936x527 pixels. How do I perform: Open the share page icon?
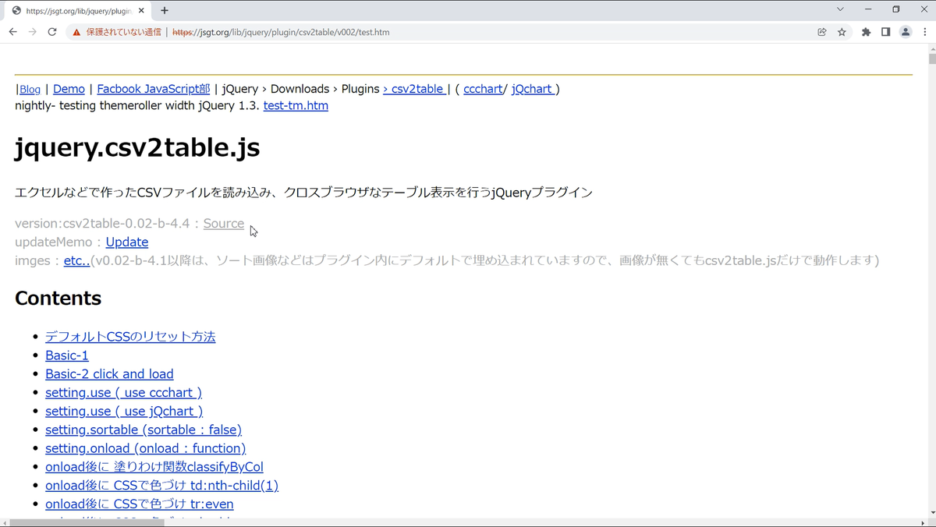(x=821, y=32)
